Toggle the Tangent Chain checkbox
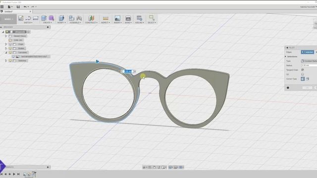The image size is (317, 178). point(303,70)
